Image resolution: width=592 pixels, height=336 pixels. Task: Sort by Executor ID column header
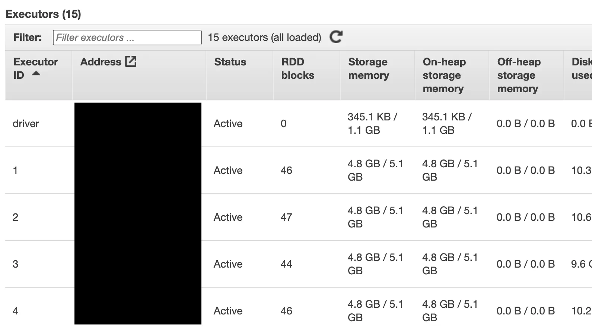35,62
